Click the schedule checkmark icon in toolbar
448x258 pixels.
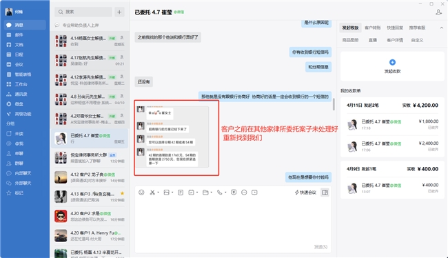[191, 192]
